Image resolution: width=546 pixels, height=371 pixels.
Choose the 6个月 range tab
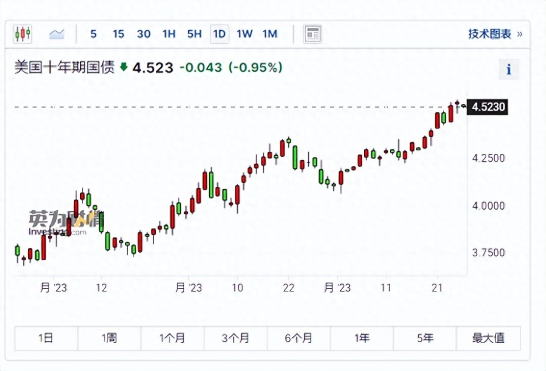tap(299, 338)
